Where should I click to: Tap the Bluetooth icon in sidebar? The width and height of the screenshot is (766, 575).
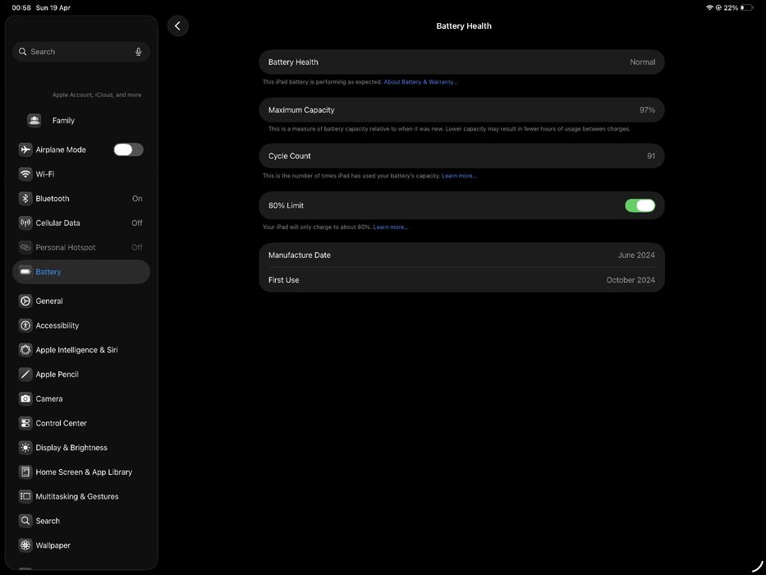[25, 199]
